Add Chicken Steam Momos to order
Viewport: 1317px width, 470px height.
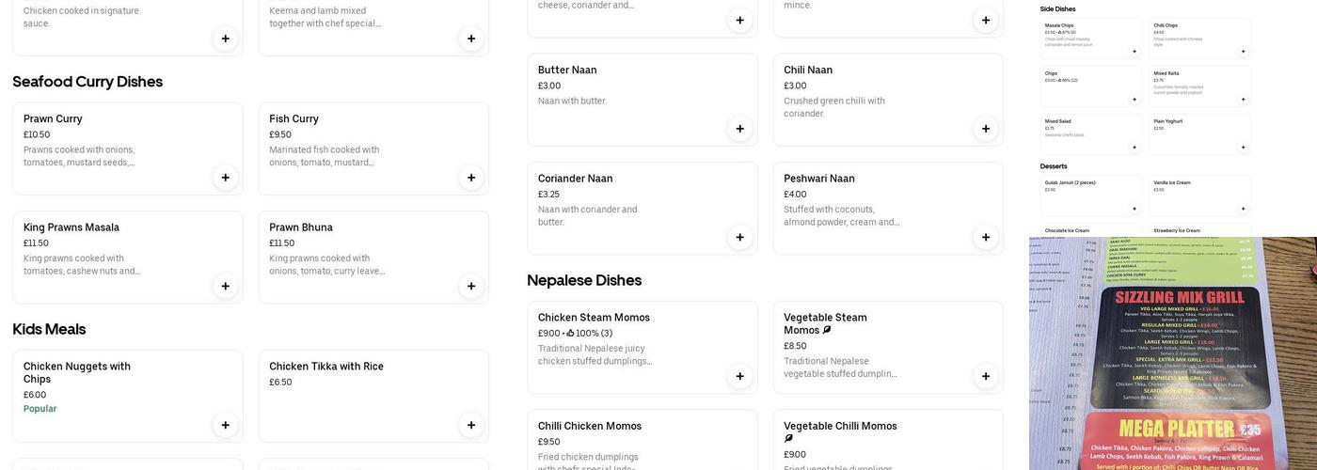tap(739, 376)
